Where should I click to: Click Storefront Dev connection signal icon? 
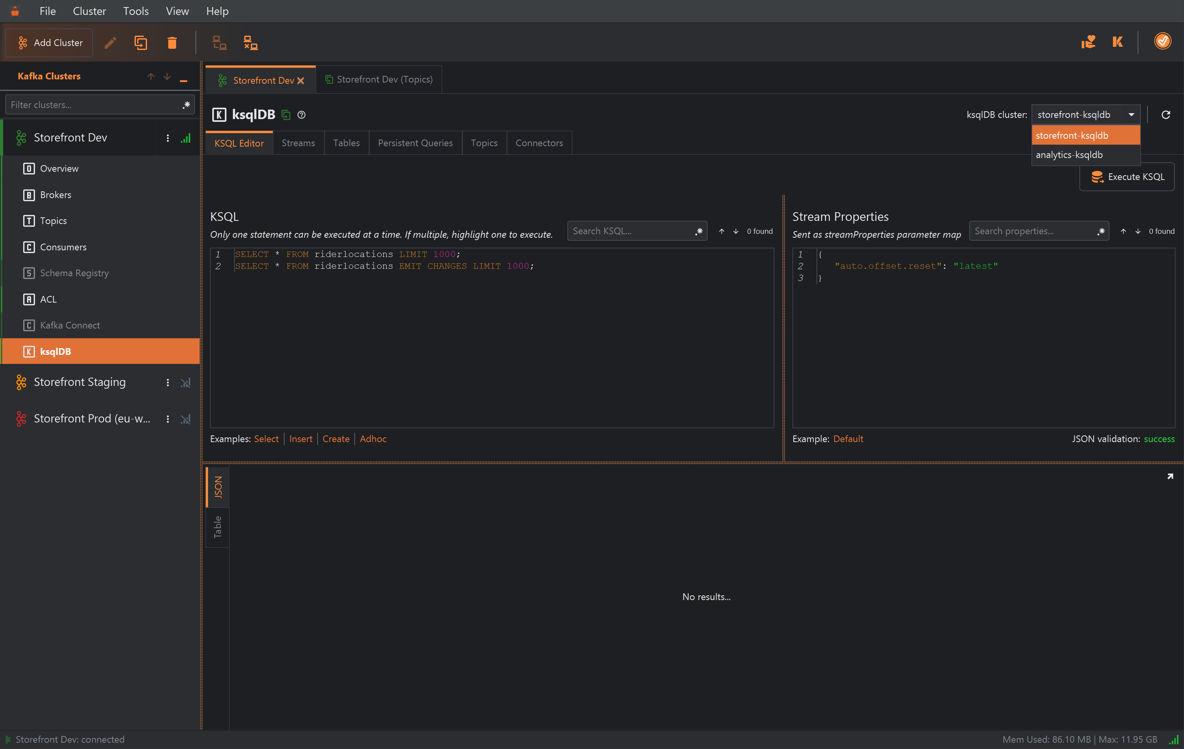[x=186, y=138]
